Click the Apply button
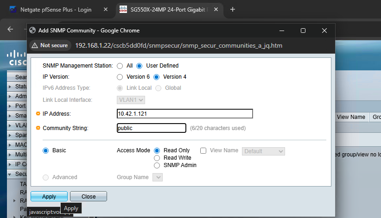Viewport: 381px width, 218px height. [49, 196]
